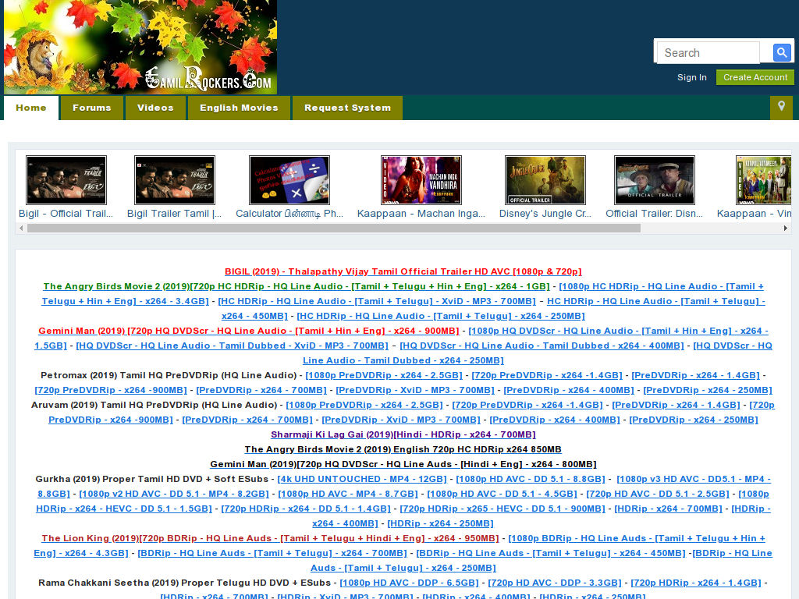Open Gurkha 1080p HD AVC DD 5.1 8.8GB link
The height and width of the screenshot is (599, 799).
[531, 479]
